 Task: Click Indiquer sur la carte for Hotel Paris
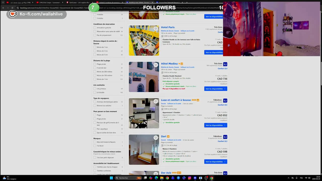pos(187,31)
